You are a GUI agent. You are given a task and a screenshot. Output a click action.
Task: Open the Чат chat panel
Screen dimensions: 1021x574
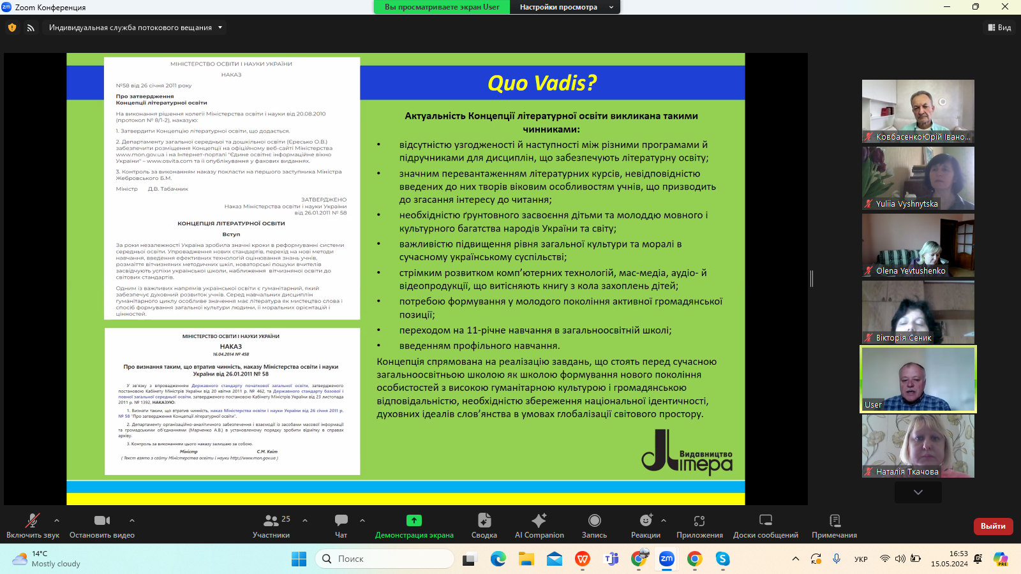pos(341,526)
